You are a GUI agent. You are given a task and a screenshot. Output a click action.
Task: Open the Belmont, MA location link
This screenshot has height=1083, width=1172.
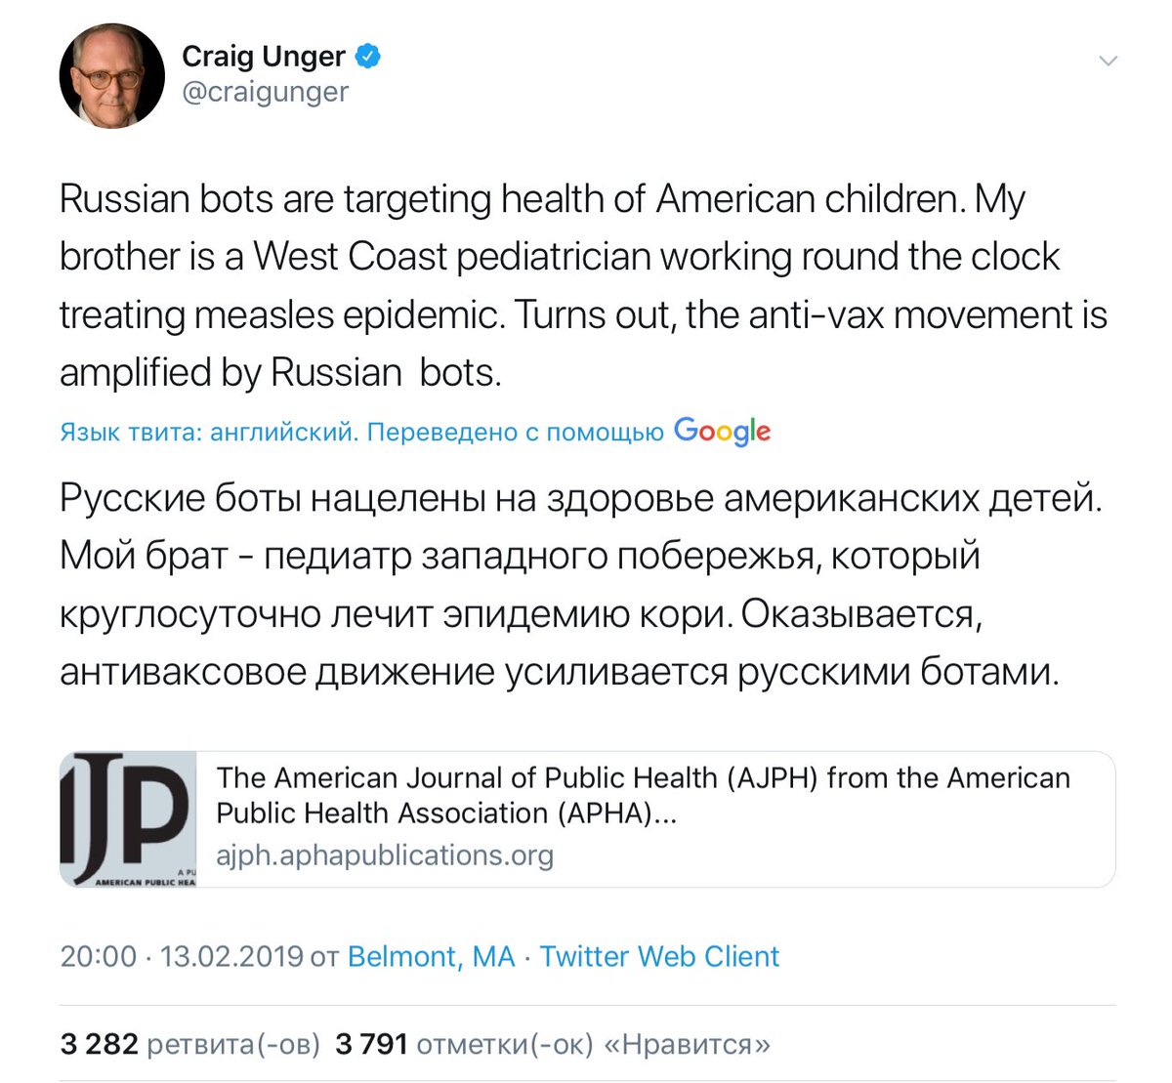click(x=431, y=956)
